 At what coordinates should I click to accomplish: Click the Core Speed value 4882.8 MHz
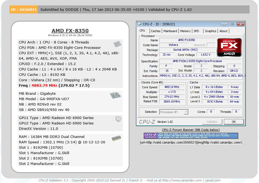pos(172,87)
